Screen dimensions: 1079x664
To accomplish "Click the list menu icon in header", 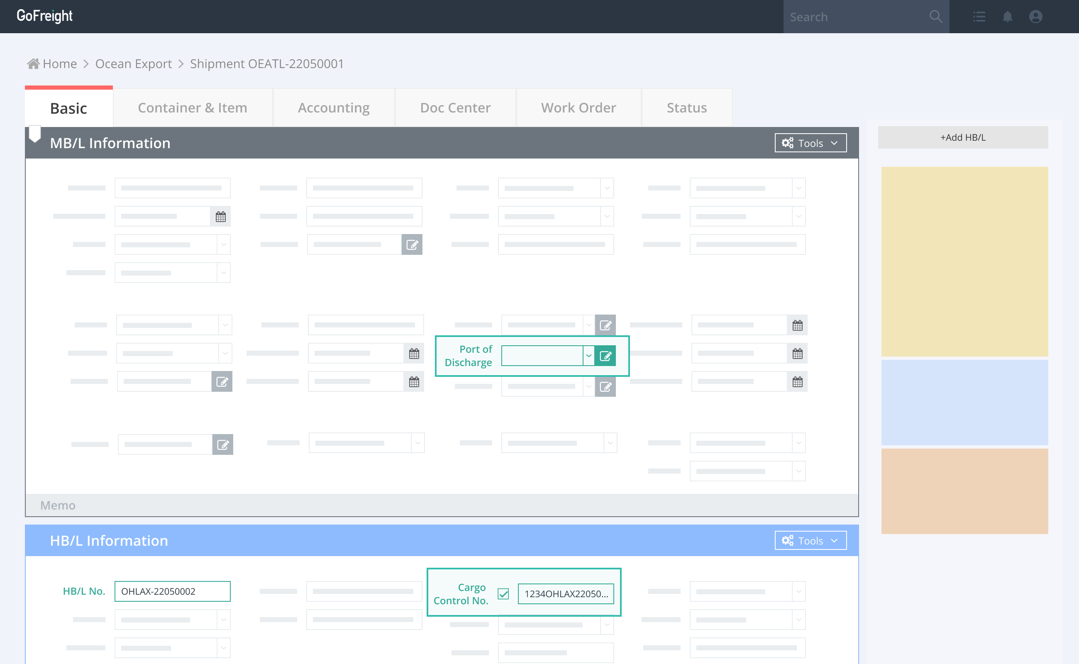I will click(x=979, y=17).
